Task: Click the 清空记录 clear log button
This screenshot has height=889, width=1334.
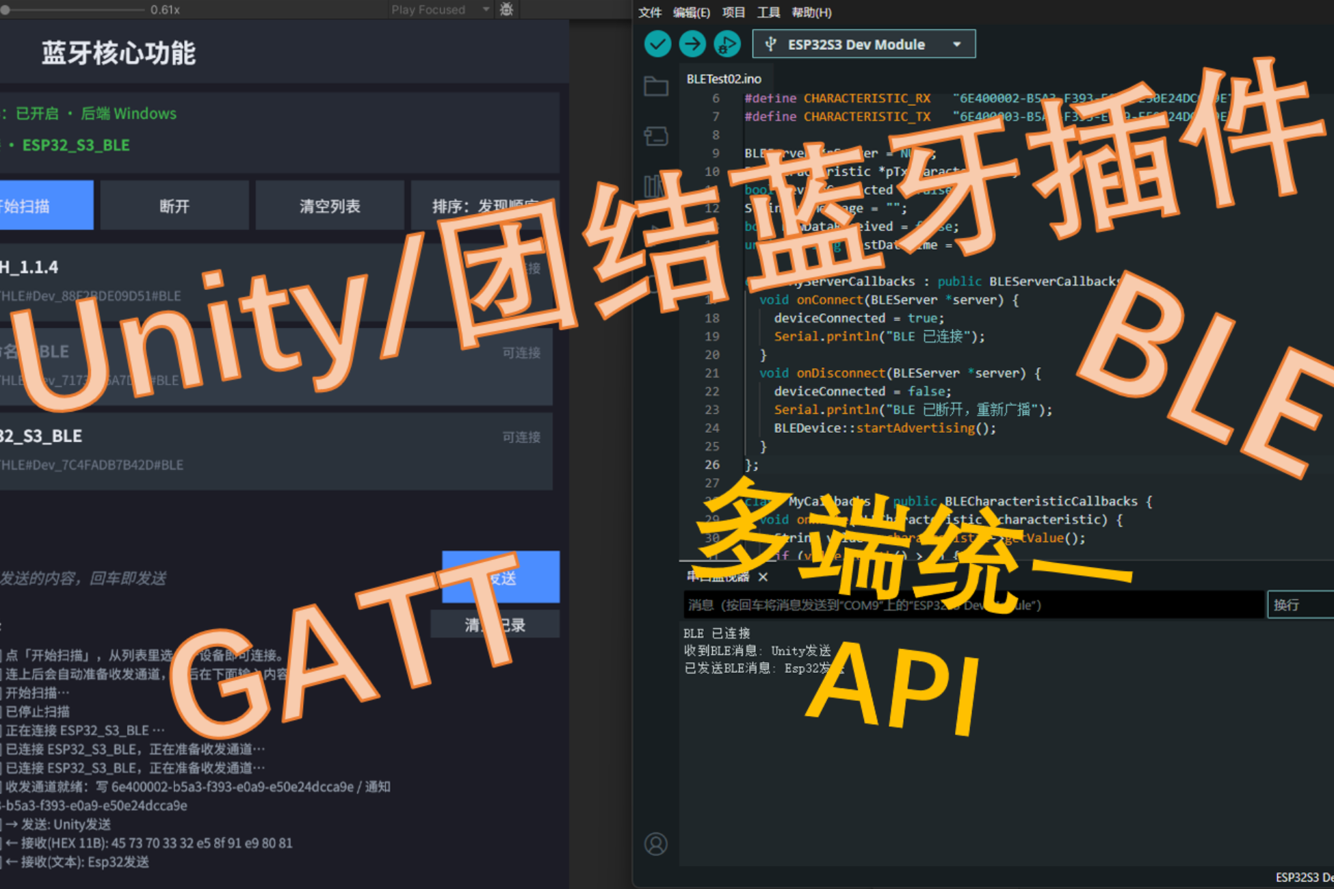Action: click(x=495, y=624)
